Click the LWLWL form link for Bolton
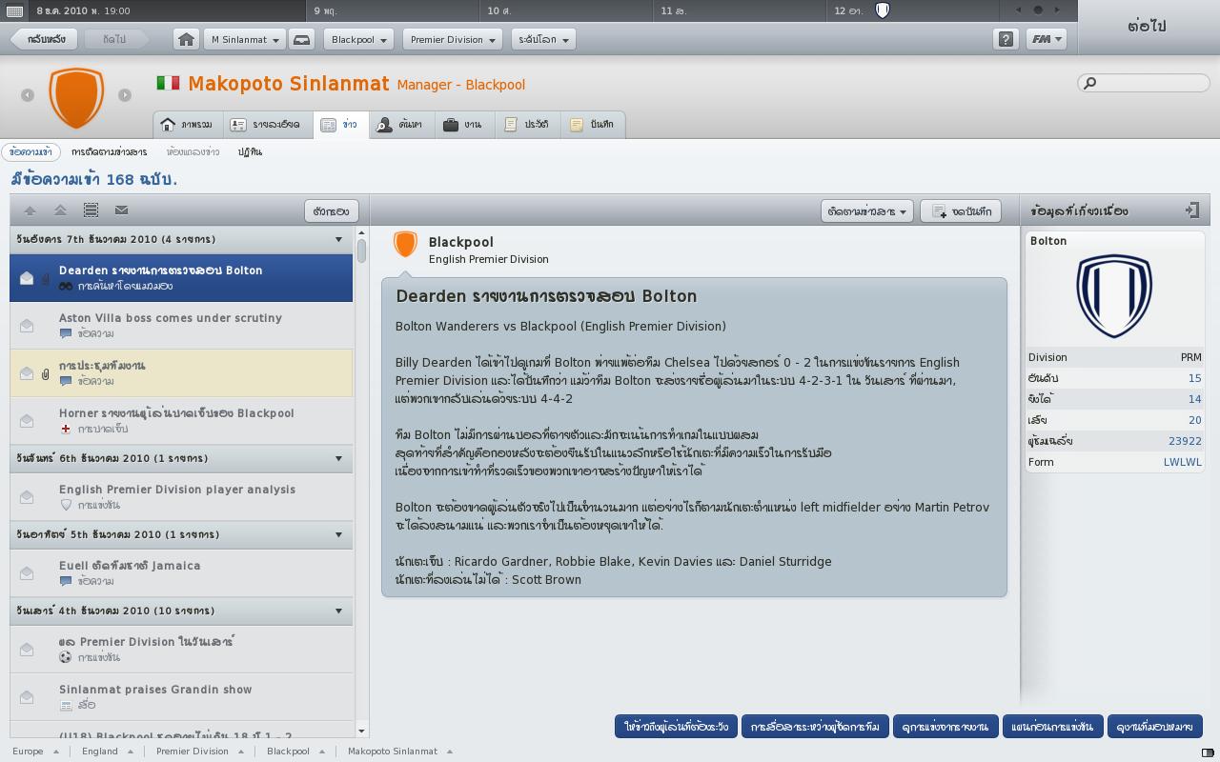The width and height of the screenshot is (1220, 762). (1183, 462)
